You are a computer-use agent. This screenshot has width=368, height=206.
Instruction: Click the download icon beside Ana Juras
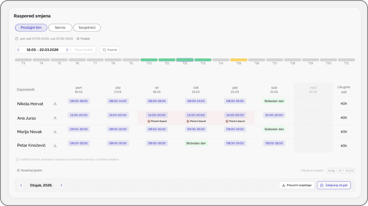[x=55, y=118]
